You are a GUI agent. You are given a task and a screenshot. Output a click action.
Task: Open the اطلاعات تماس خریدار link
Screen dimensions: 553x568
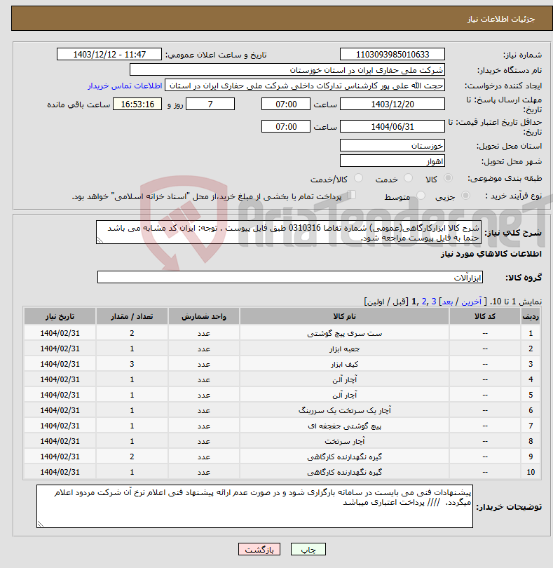coord(125,86)
